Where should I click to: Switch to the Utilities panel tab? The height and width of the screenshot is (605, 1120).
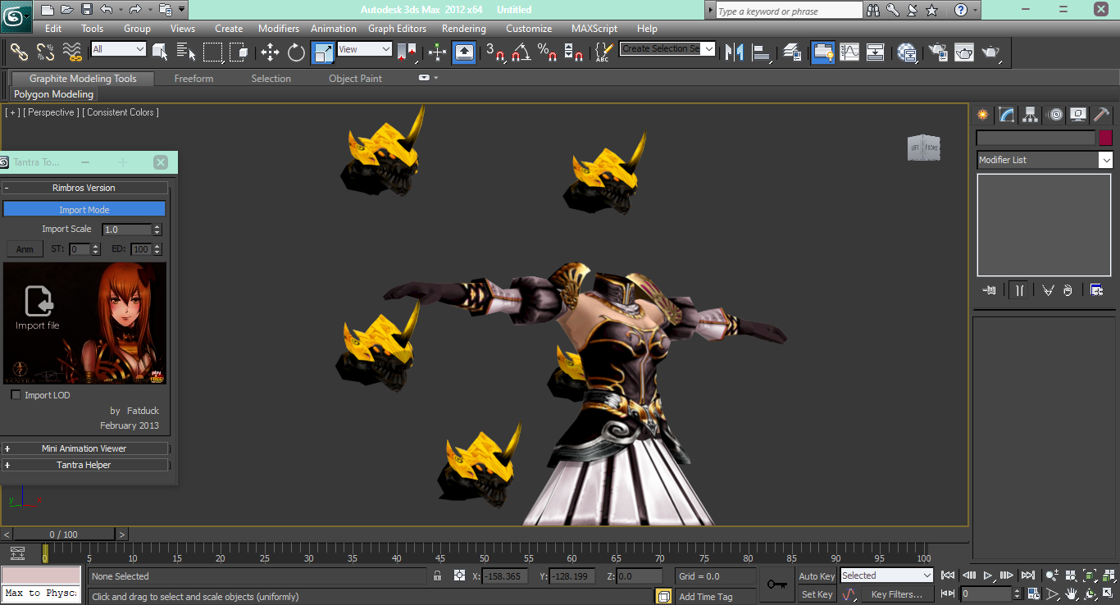click(1102, 115)
